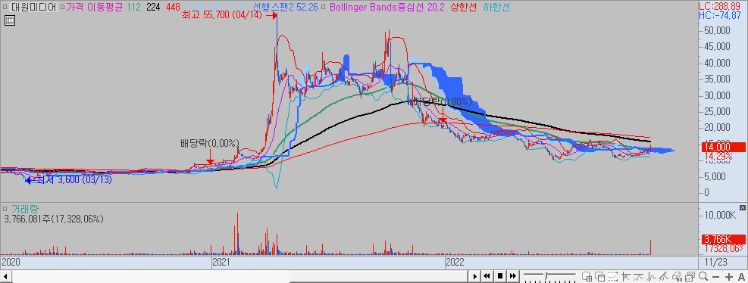
Task: Toggle the box beside 가격 이동평균
Action: click(x=62, y=7)
